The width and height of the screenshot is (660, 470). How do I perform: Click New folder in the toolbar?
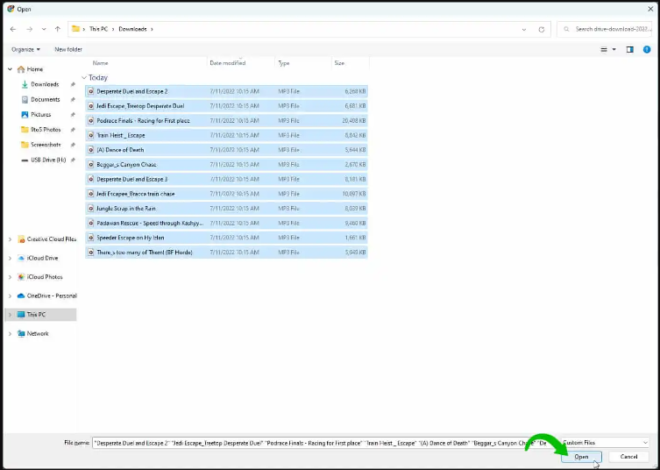point(68,49)
